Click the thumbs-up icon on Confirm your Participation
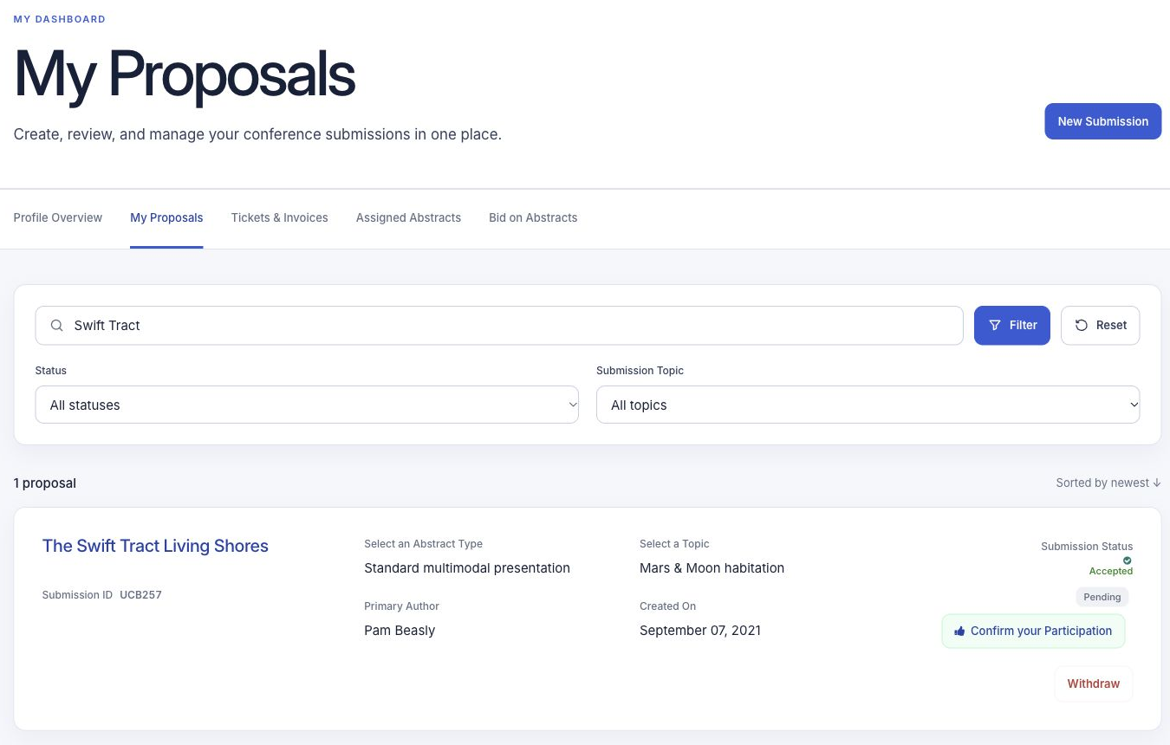 tap(959, 632)
